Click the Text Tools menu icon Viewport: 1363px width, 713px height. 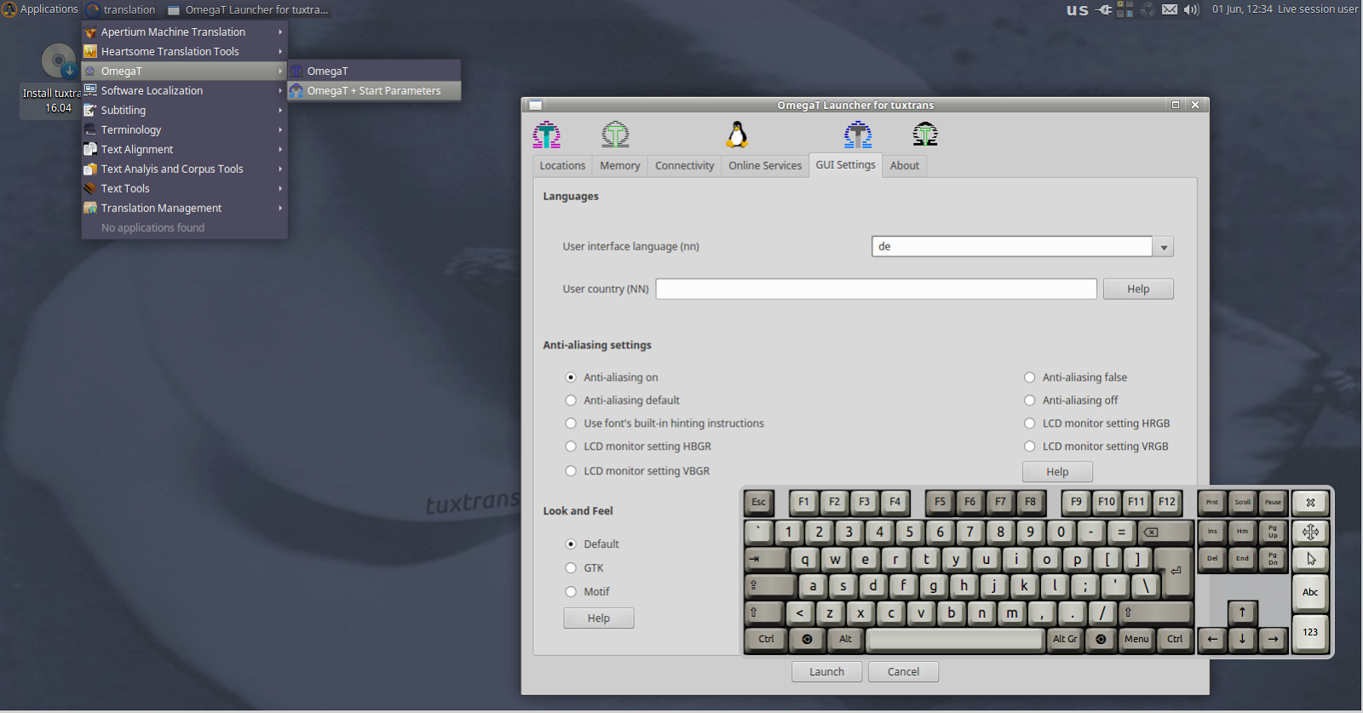[90, 189]
